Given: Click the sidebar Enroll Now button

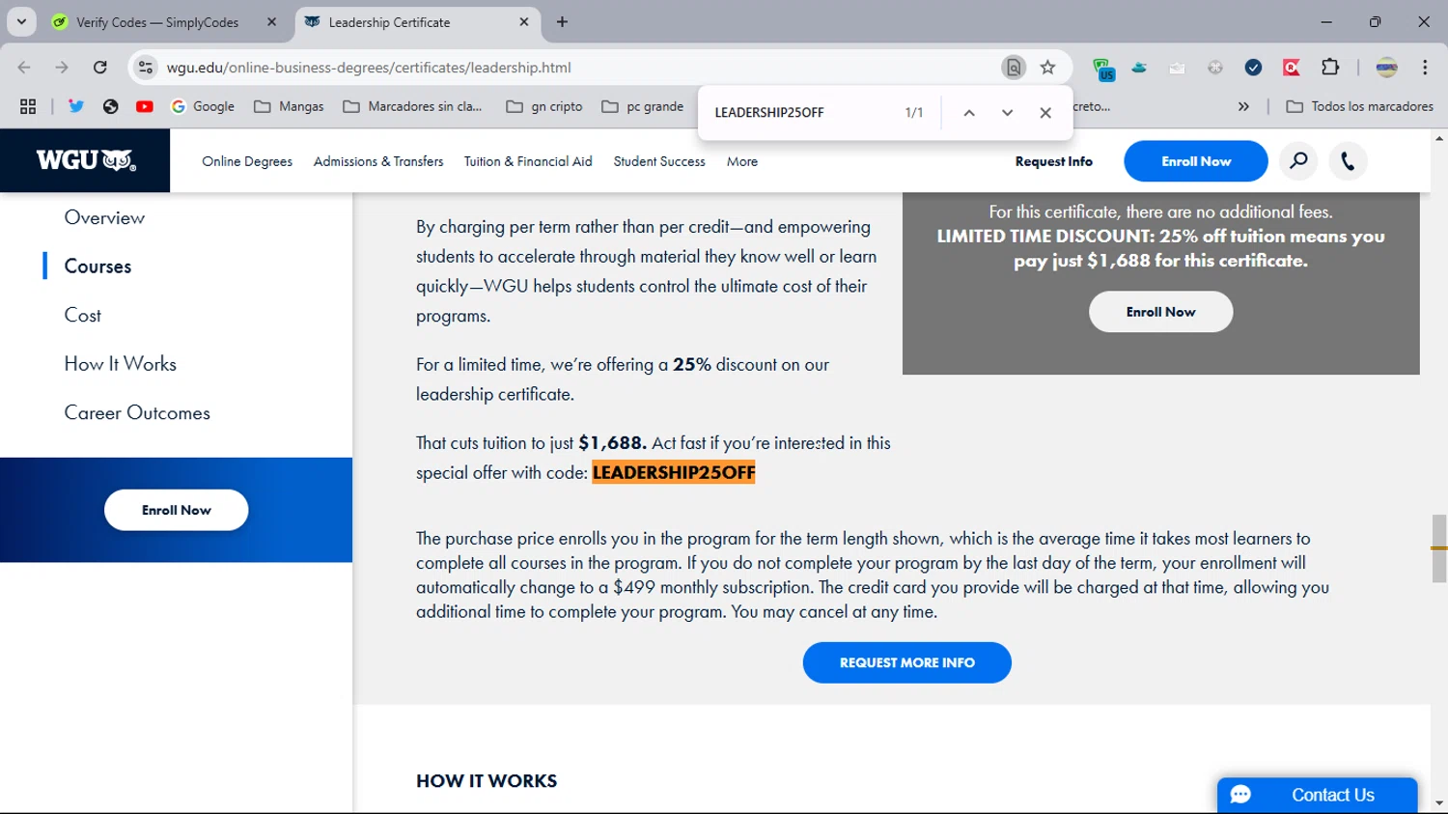Looking at the screenshot, I should [177, 510].
